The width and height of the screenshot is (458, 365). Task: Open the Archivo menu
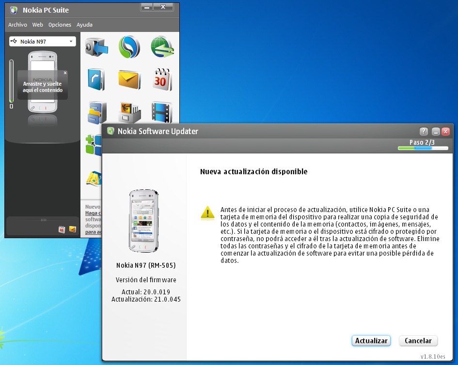[x=17, y=25]
